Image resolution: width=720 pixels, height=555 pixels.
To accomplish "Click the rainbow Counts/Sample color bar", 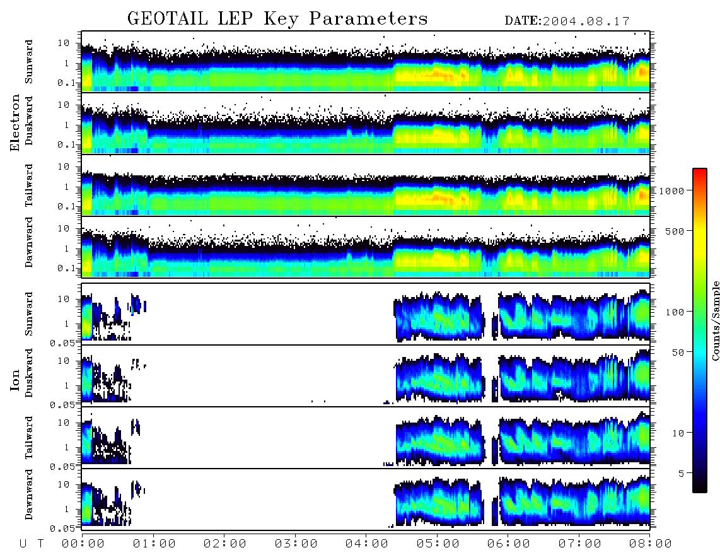I will (700, 330).
